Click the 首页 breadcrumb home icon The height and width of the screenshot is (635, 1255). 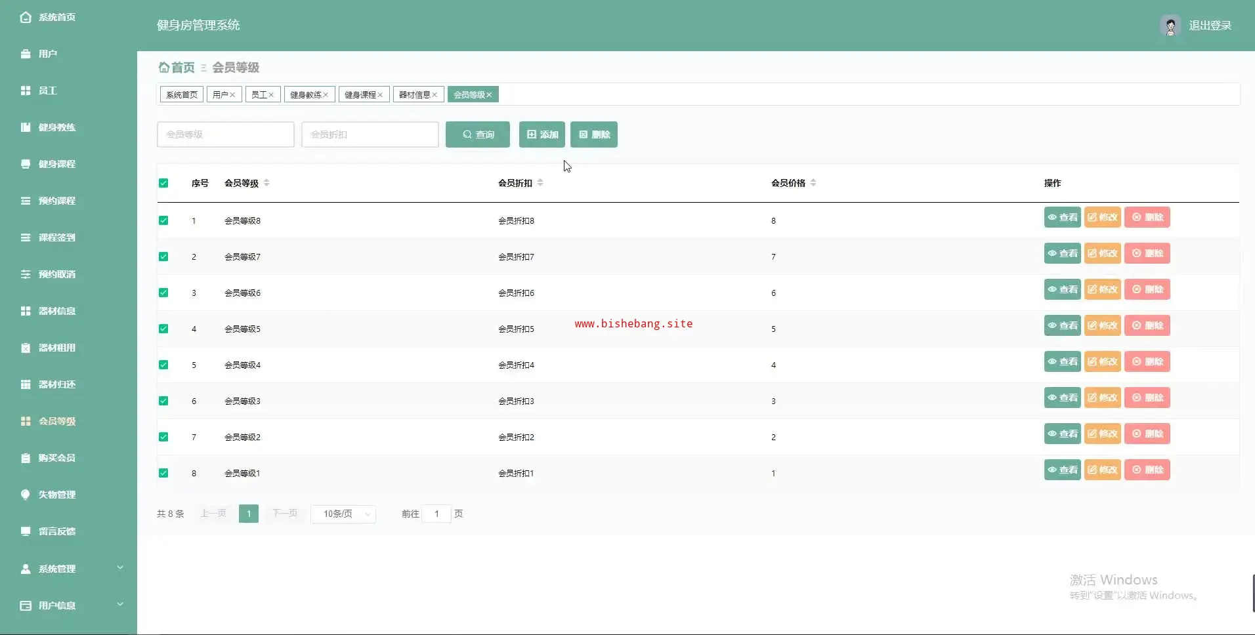pyautogui.click(x=164, y=68)
